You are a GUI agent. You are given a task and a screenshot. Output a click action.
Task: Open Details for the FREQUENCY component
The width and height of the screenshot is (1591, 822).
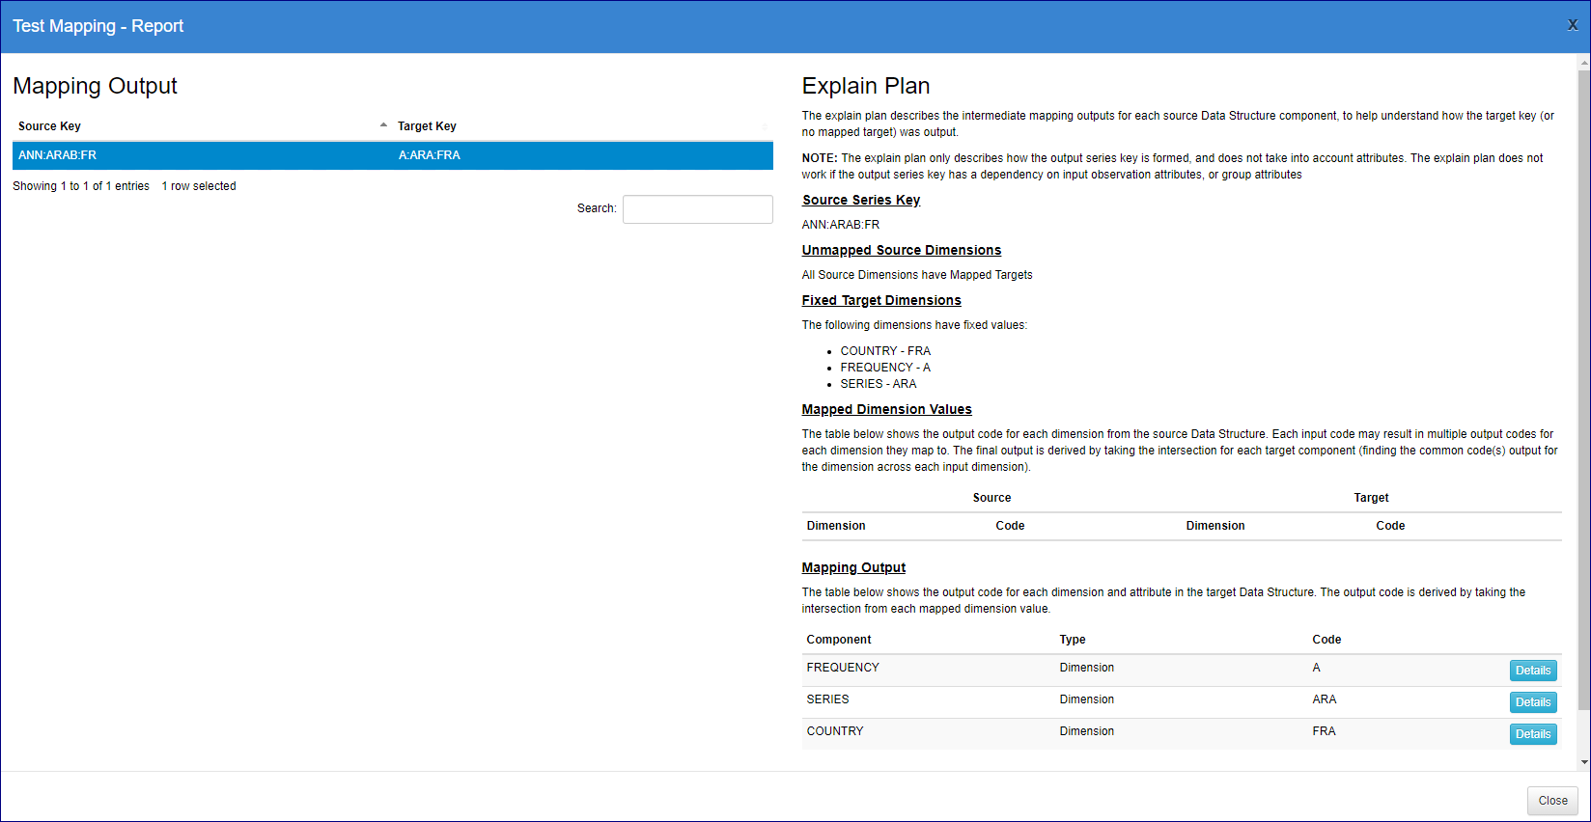point(1532,671)
